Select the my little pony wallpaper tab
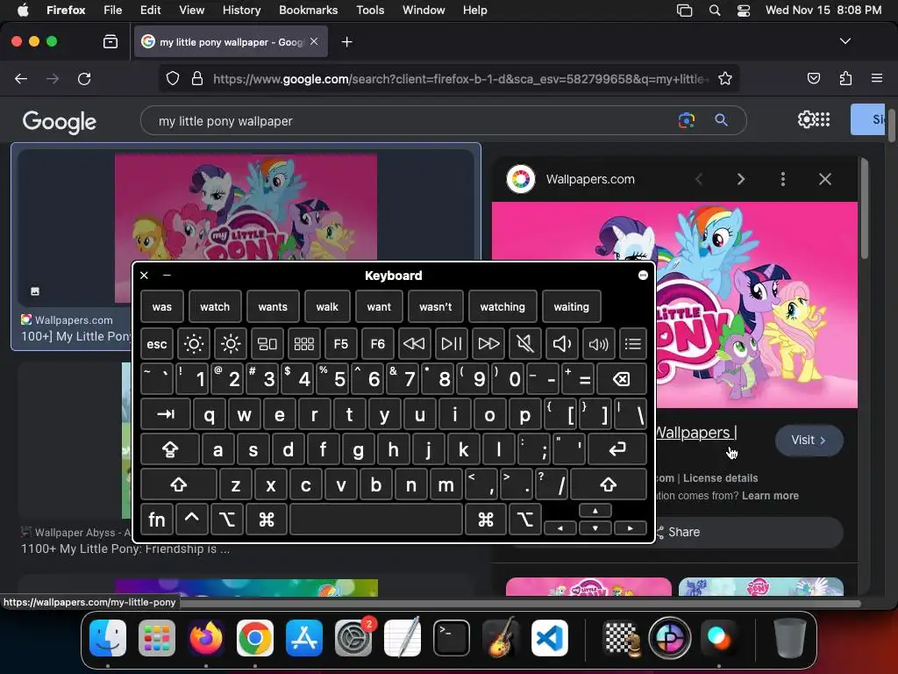The width and height of the screenshot is (898, 674). point(231,42)
